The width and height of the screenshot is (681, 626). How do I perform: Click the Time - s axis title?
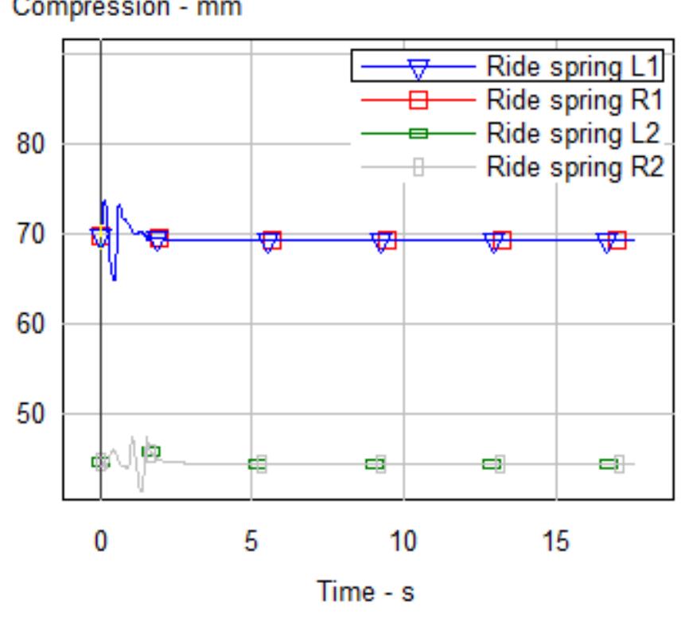click(365, 593)
